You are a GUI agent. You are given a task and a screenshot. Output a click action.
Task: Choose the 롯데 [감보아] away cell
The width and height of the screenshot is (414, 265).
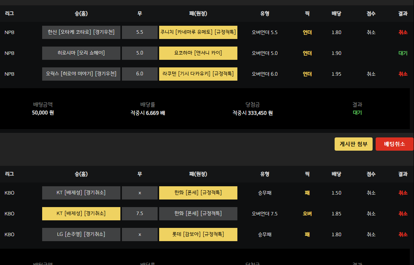coord(198,234)
